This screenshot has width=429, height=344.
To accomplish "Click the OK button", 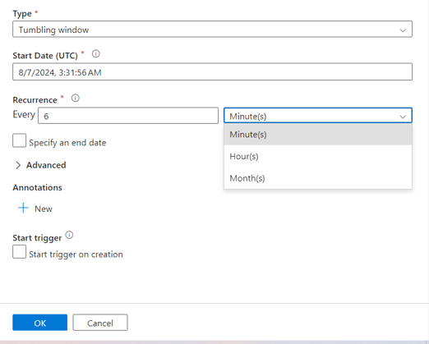I will (x=40, y=323).
